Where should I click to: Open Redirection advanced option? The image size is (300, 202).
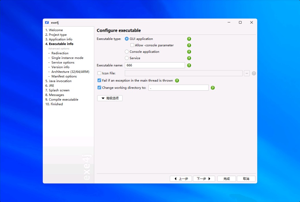60,53
